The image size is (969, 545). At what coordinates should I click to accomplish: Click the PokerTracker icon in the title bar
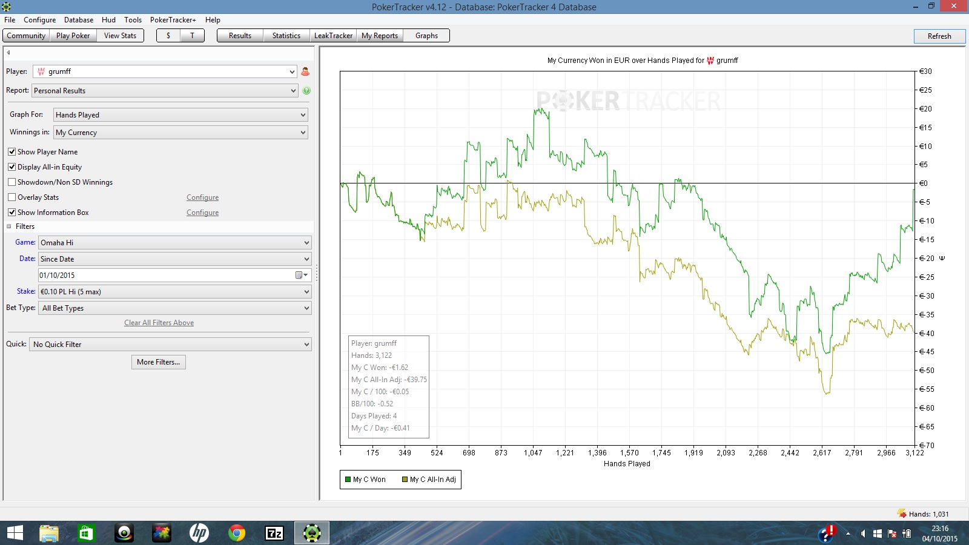click(x=6, y=7)
